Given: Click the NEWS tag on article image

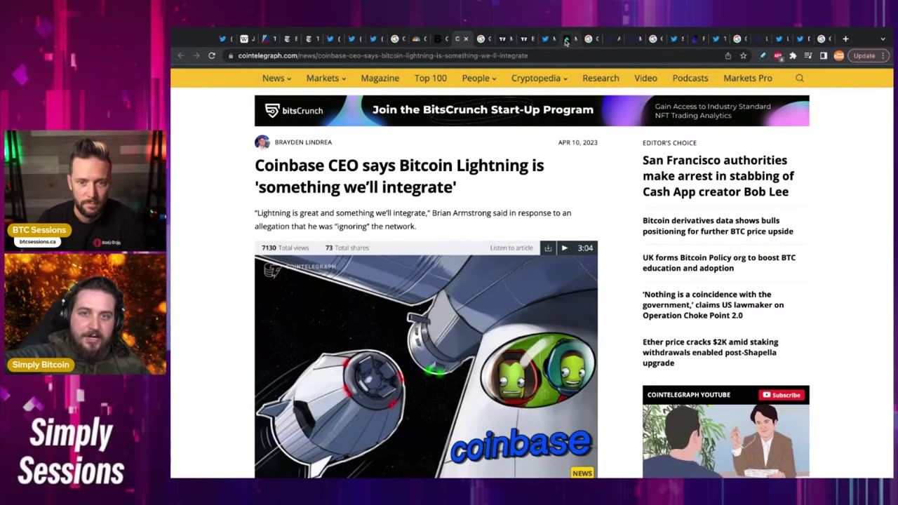Looking at the screenshot, I should (582, 473).
